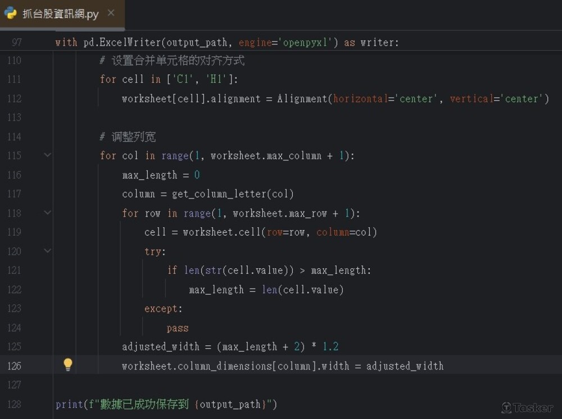Toggle breakpoint on line number 125

[15, 346]
